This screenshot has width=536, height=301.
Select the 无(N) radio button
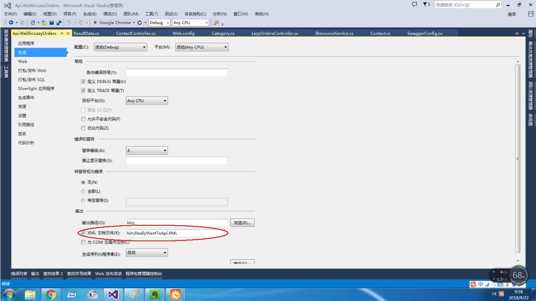pos(83,182)
